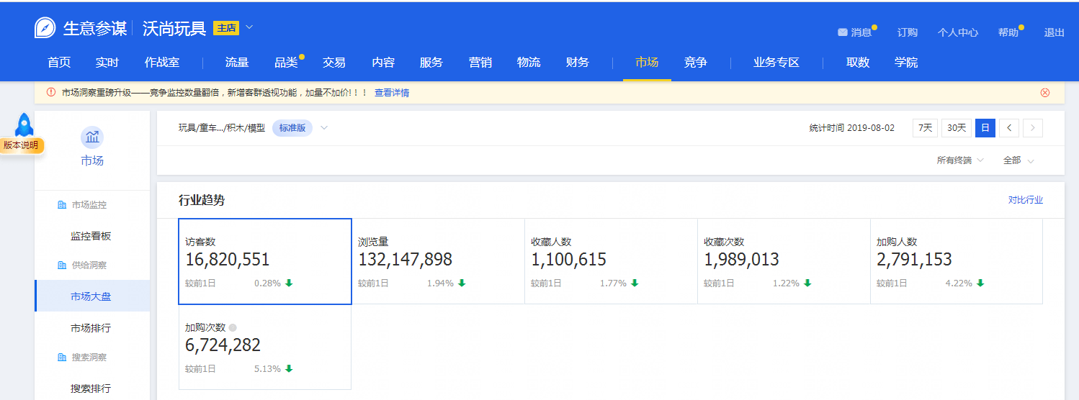Select the 加购人数 metric card
The height and width of the screenshot is (400, 1079).
pyautogui.click(x=957, y=261)
